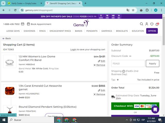Click the address bar URL
165x123 pixels.
point(39,10)
